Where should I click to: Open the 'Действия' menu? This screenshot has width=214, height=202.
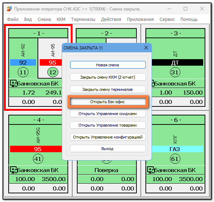pyautogui.click(x=111, y=19)
